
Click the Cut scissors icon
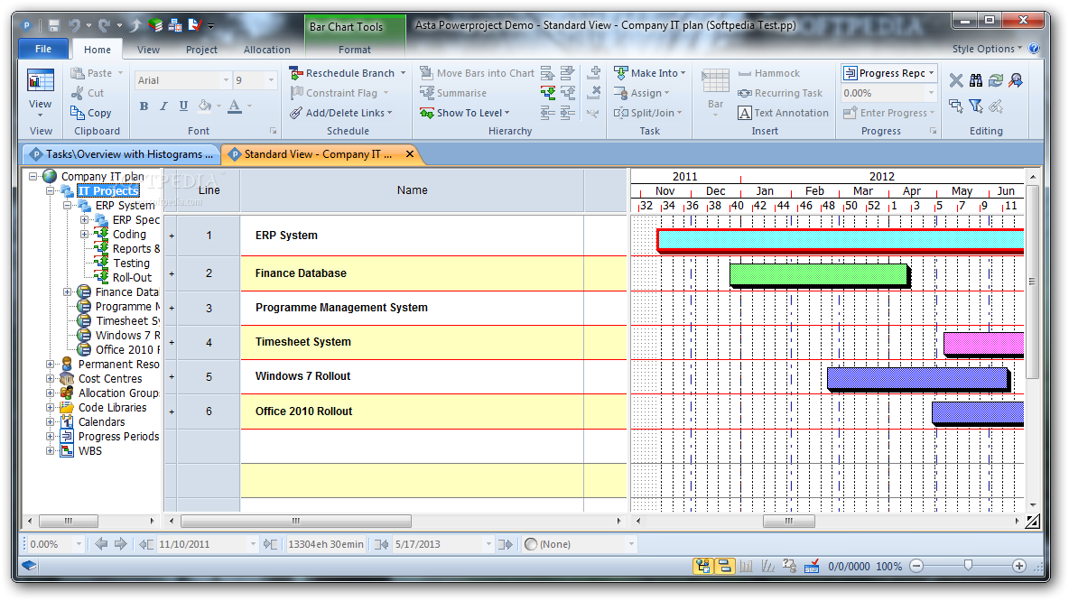(77, 93)
